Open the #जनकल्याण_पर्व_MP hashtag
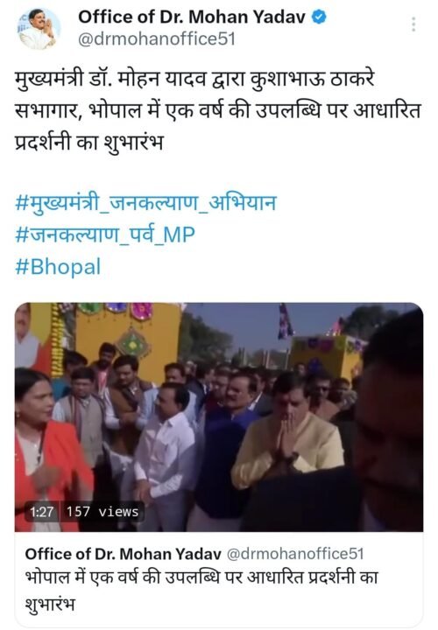Image resolution: width=438 pixels, height=630 pixels. pyautogui.click(x=105, y=235)
